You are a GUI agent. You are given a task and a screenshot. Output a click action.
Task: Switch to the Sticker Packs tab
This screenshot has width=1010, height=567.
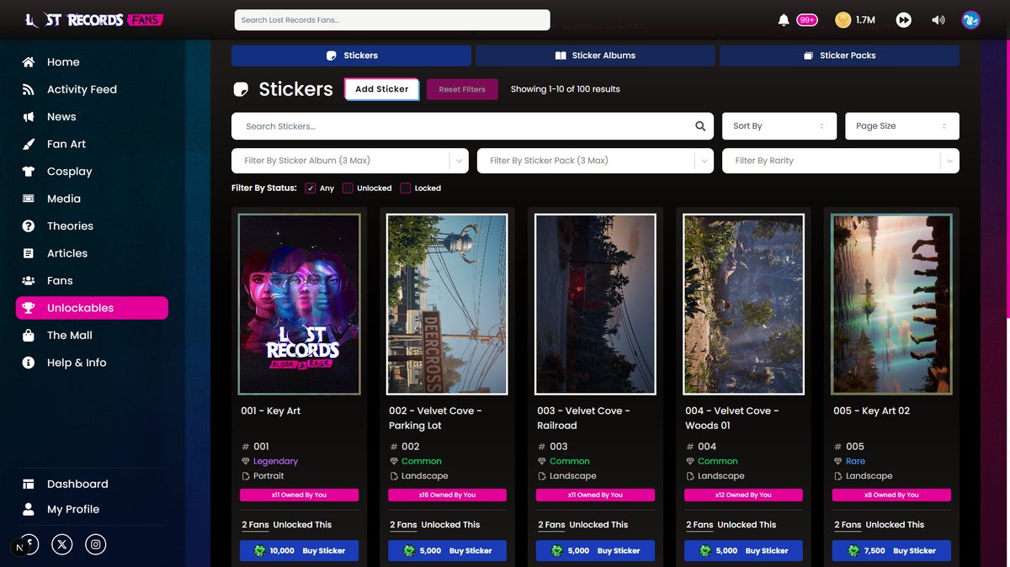839,56
